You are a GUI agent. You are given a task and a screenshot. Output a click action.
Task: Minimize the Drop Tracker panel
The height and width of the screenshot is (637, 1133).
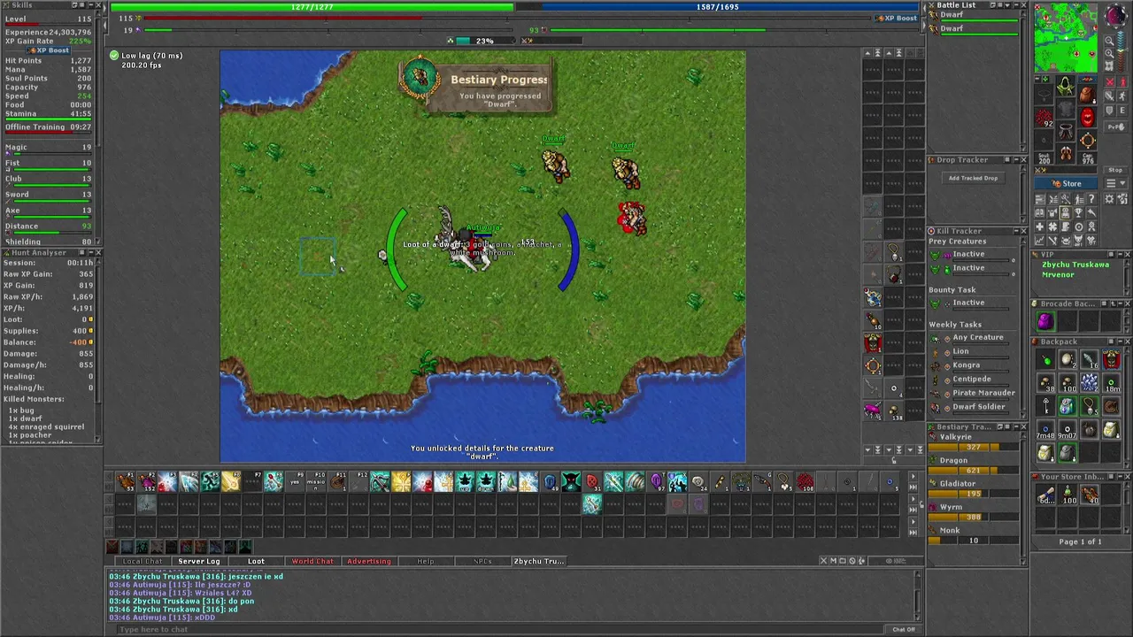(x=1016, y=160)
